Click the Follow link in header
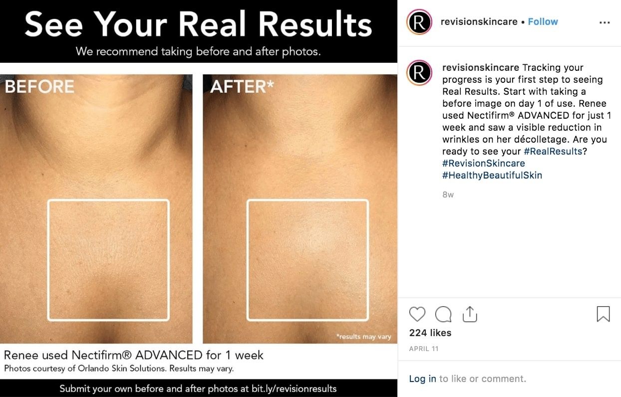Viewport: 621px width, 397px height. coord(543,21)
